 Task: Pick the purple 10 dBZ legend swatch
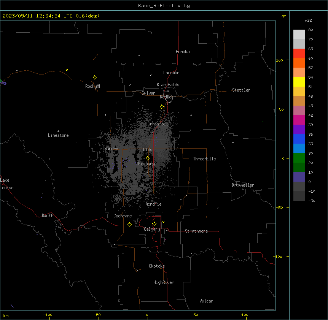click(299, 177)
